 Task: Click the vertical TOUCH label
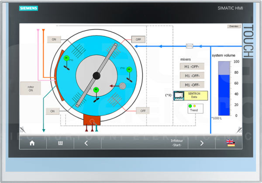coord(248,41)
